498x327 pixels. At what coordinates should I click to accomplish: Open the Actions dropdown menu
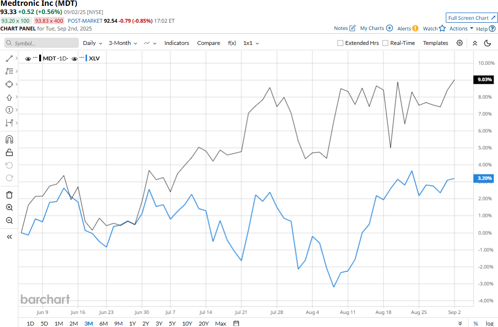pos(461,28)
